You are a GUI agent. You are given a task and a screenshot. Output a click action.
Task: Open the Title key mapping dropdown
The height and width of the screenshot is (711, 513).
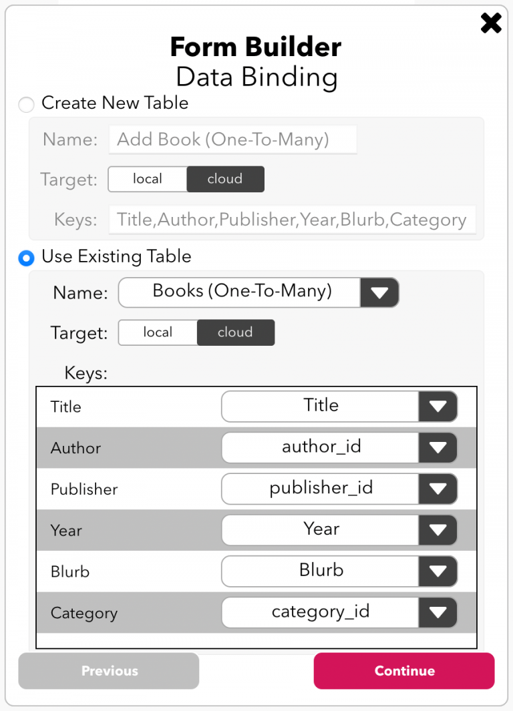438,407
